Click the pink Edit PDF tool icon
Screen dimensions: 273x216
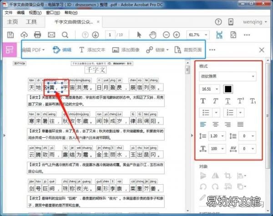(x=10, y=50)
